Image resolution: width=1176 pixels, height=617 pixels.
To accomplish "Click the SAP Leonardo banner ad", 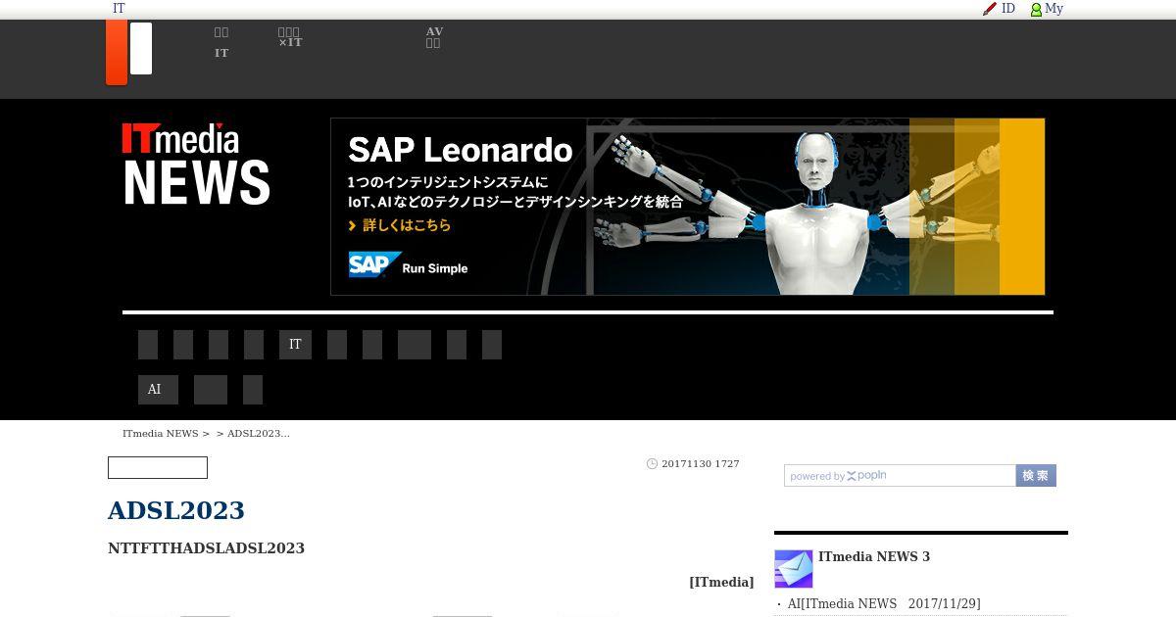I will click(688, 207).
